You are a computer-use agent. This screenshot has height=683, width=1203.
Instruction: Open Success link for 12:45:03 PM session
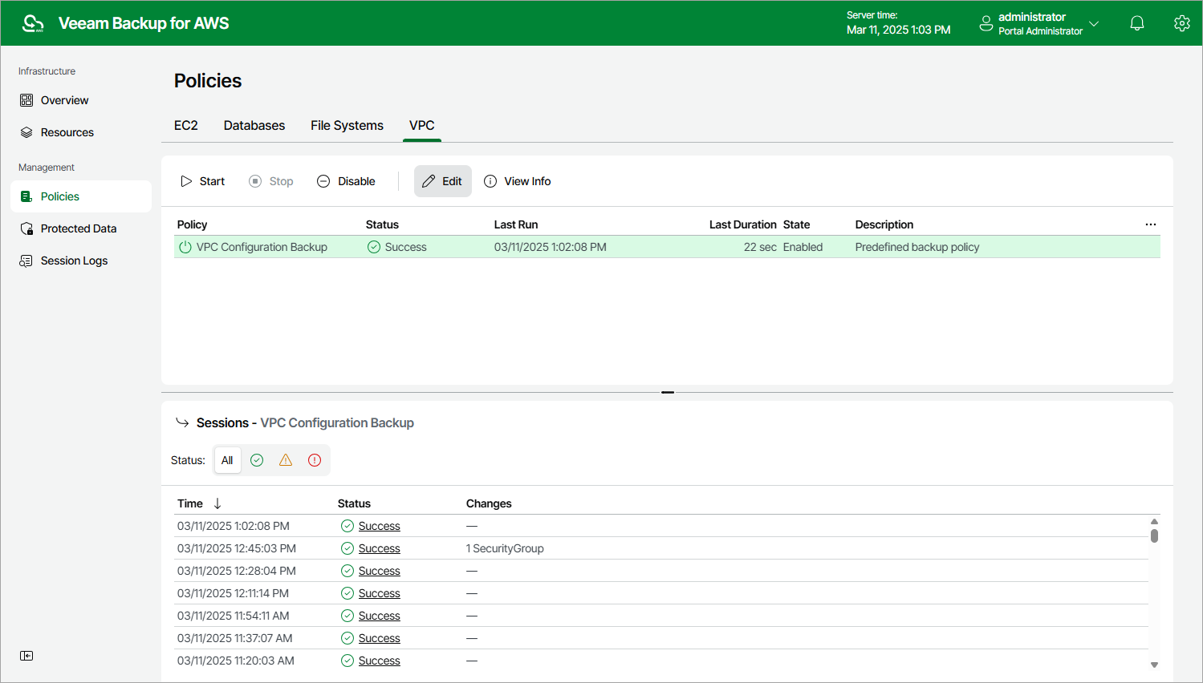coord(379,548)
